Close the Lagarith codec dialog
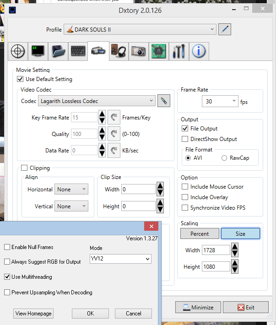Viewport: 276px width, 325px height. coord(151,226)
